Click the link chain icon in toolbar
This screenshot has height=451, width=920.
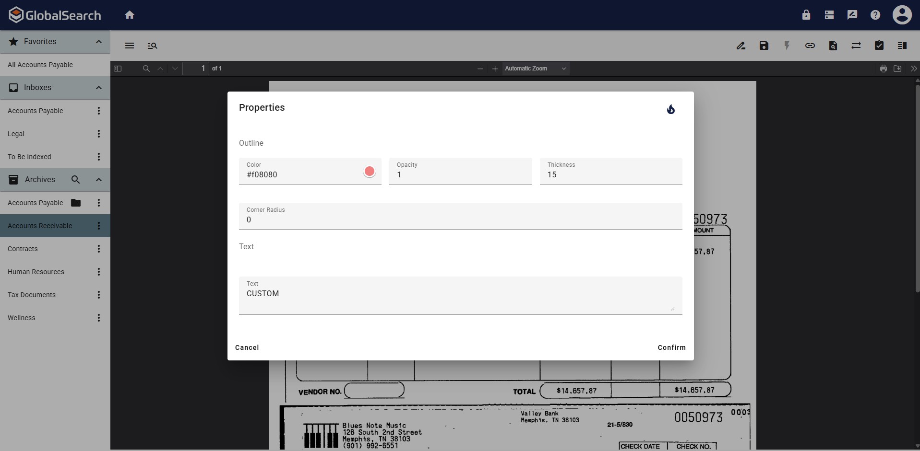coord(810,46)
